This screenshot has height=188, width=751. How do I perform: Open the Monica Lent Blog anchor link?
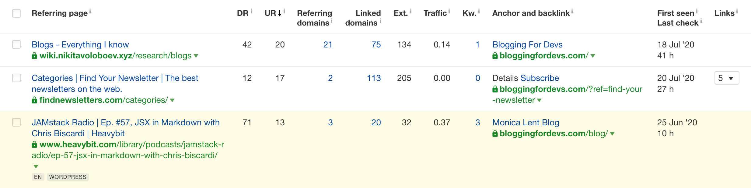click(x=526, y=122)
